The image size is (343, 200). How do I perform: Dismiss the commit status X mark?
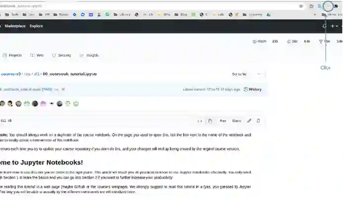(63, 89)
